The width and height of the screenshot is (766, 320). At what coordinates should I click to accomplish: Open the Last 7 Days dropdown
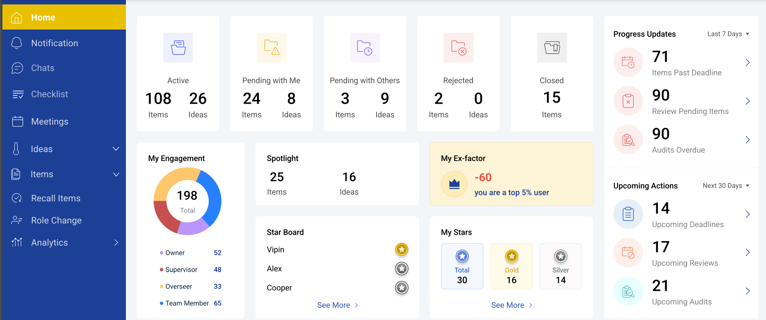click(x=728, y=34)
